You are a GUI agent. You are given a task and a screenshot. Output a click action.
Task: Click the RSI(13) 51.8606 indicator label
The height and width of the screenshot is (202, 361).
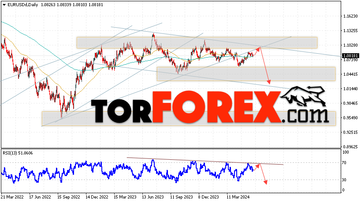(18, 153)
